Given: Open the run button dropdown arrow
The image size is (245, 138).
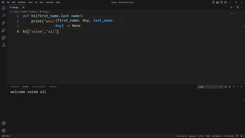Looking at the screenshot, I should 234,7.
